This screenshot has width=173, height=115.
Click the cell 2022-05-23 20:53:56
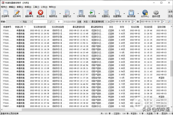coord(79,59)
